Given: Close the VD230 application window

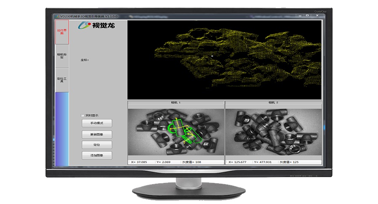Looking at the screenshot, I should coord(317,16).
